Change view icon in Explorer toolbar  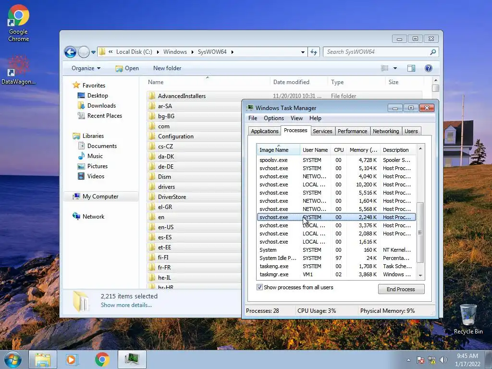tap(385, 68)
